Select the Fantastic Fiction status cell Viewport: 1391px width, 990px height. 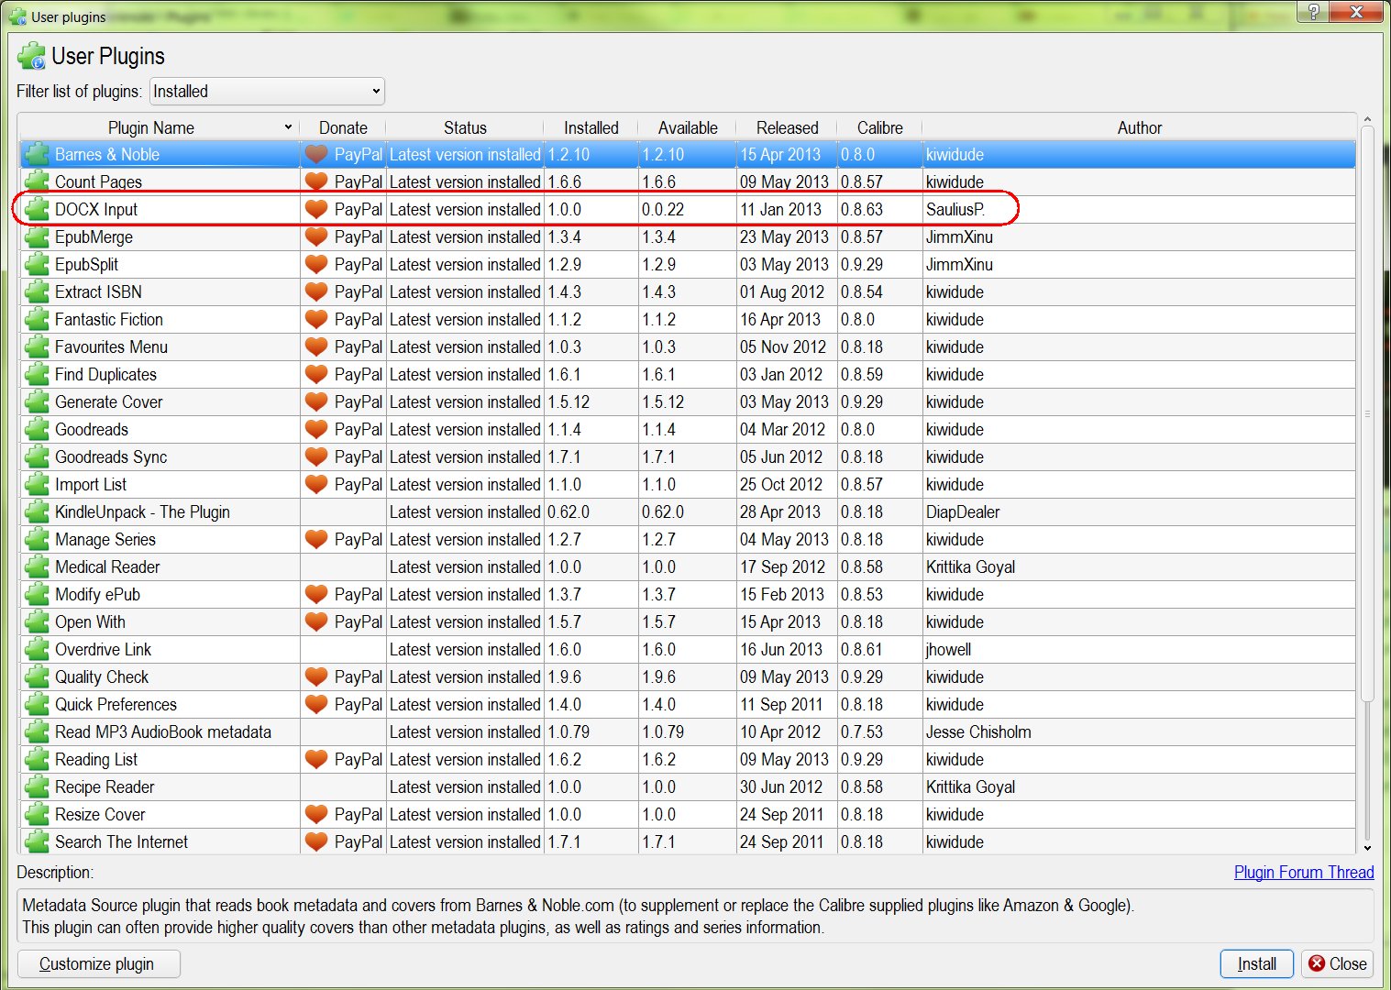(465, 319)
